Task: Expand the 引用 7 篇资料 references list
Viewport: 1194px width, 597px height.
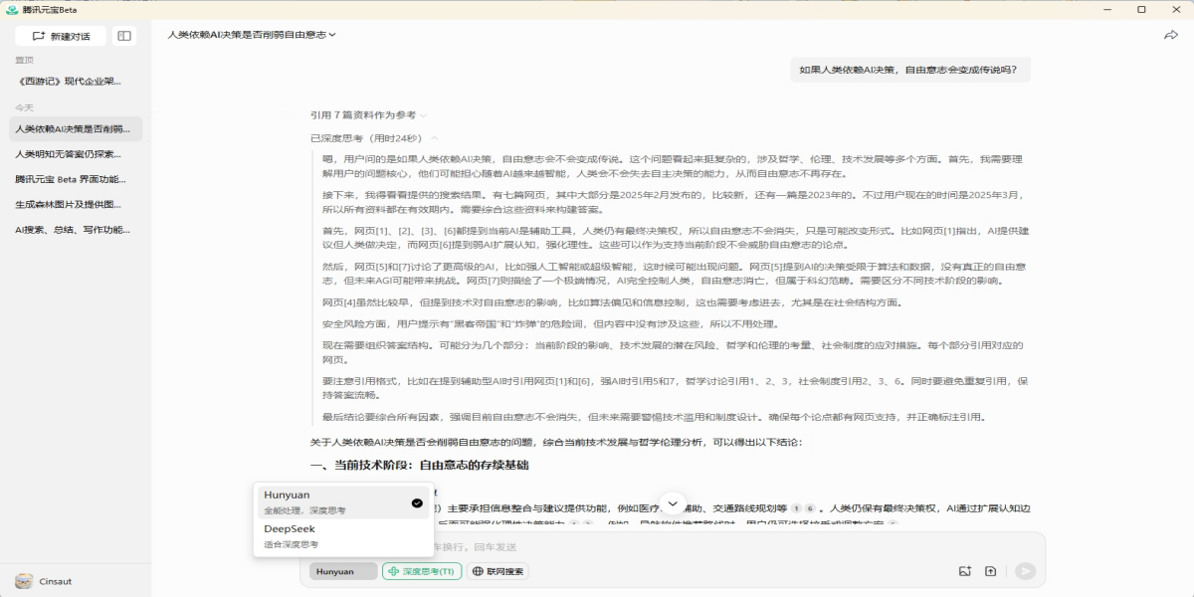Action: point(368,115)
